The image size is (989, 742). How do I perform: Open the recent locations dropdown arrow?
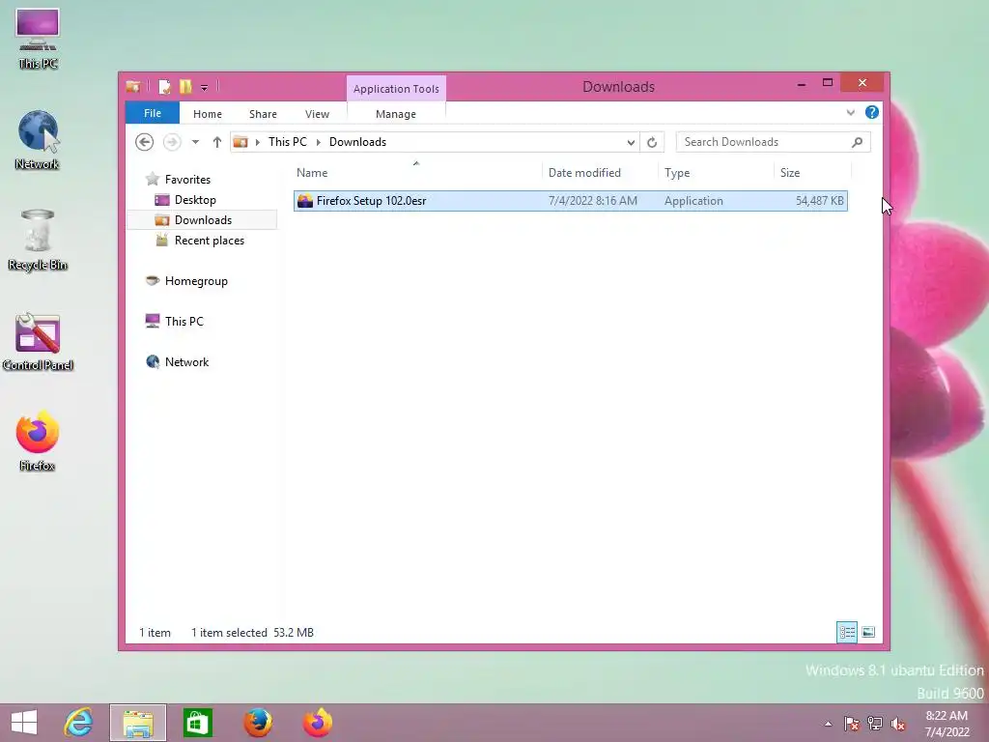[195, 142]
